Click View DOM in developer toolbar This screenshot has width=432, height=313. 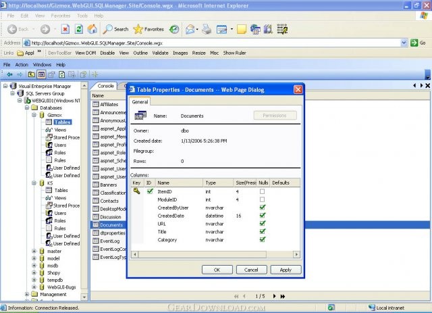point(86,53)
